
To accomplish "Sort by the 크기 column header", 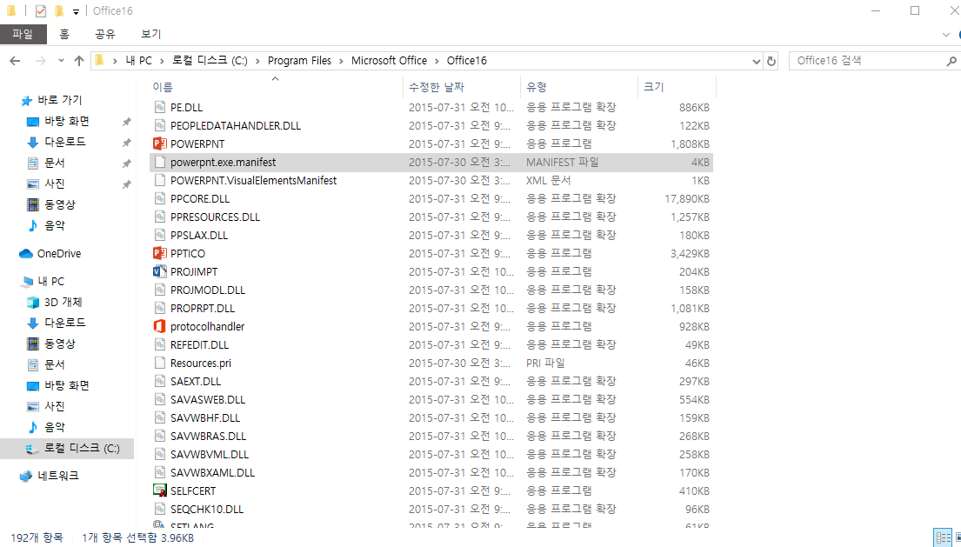I will (x=677, y=87).
